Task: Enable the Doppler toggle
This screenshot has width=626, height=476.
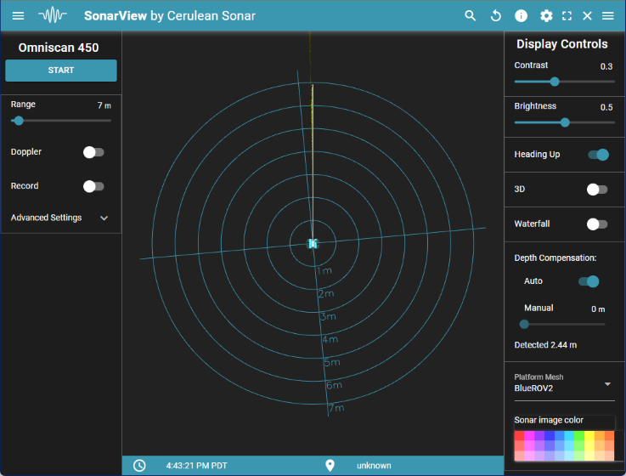Action: click(x=93, y=152)
